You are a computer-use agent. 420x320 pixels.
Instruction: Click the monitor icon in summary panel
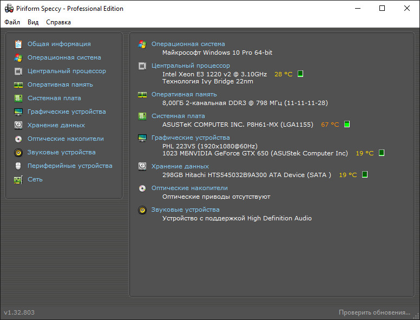[142, 138]
